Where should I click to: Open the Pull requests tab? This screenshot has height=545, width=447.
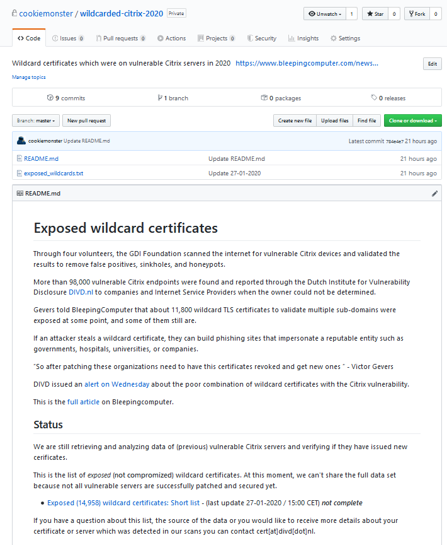(121, 38)
